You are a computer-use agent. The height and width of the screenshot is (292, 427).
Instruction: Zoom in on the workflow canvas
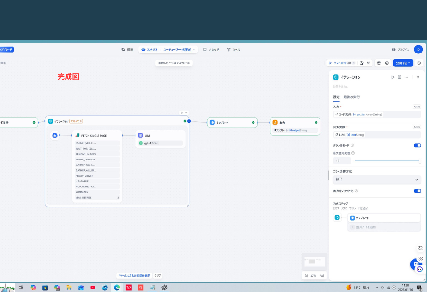[322, 276]
